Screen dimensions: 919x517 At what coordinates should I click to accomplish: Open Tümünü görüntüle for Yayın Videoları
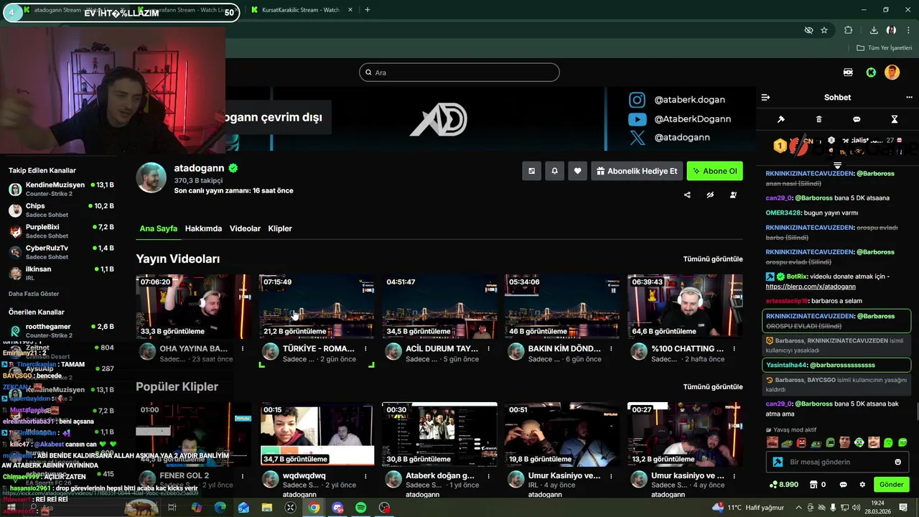(713, 259)
